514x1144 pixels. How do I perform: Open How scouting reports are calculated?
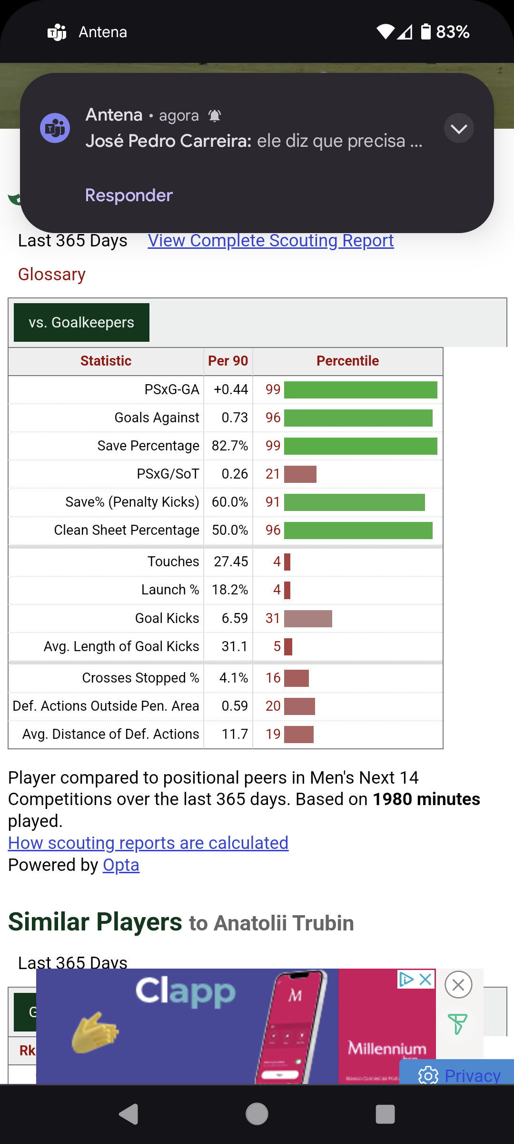[x=148, y=843]
